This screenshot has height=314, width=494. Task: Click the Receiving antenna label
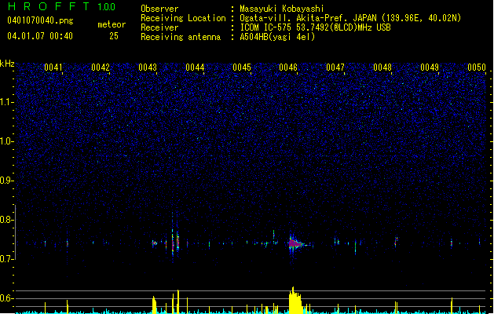tap(181, 37)
